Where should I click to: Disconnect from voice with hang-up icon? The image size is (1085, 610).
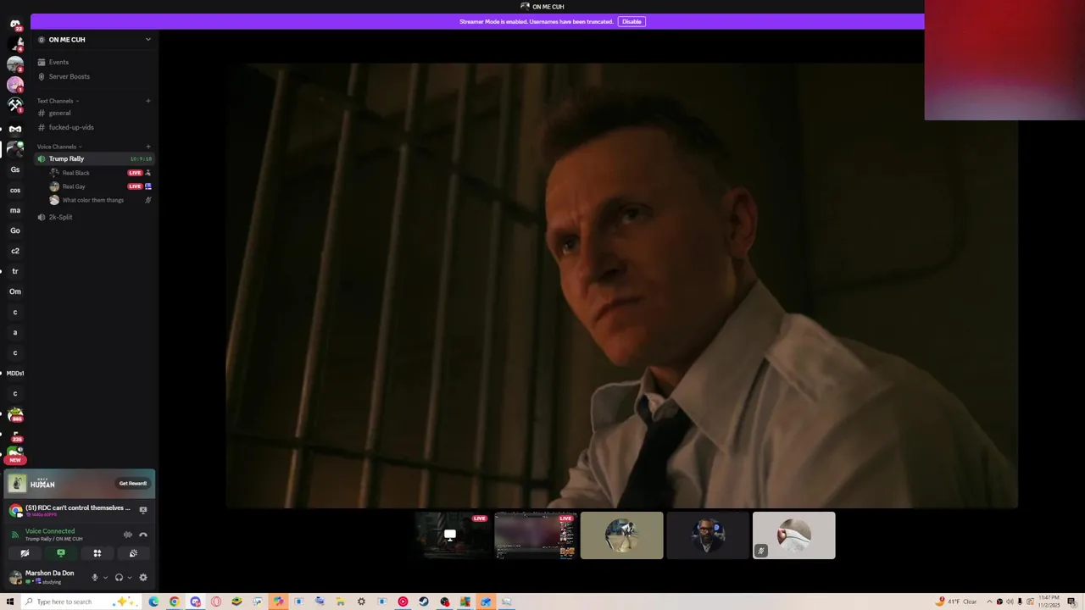point(143,535)
